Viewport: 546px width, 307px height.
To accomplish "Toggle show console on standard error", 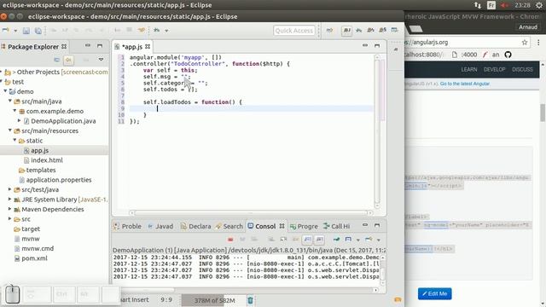I will (319, 240).
